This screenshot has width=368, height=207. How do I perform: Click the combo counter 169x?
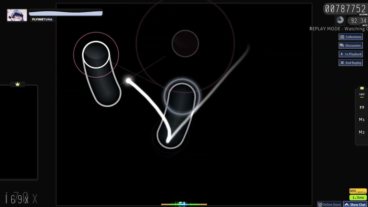[x=17, y=199]
